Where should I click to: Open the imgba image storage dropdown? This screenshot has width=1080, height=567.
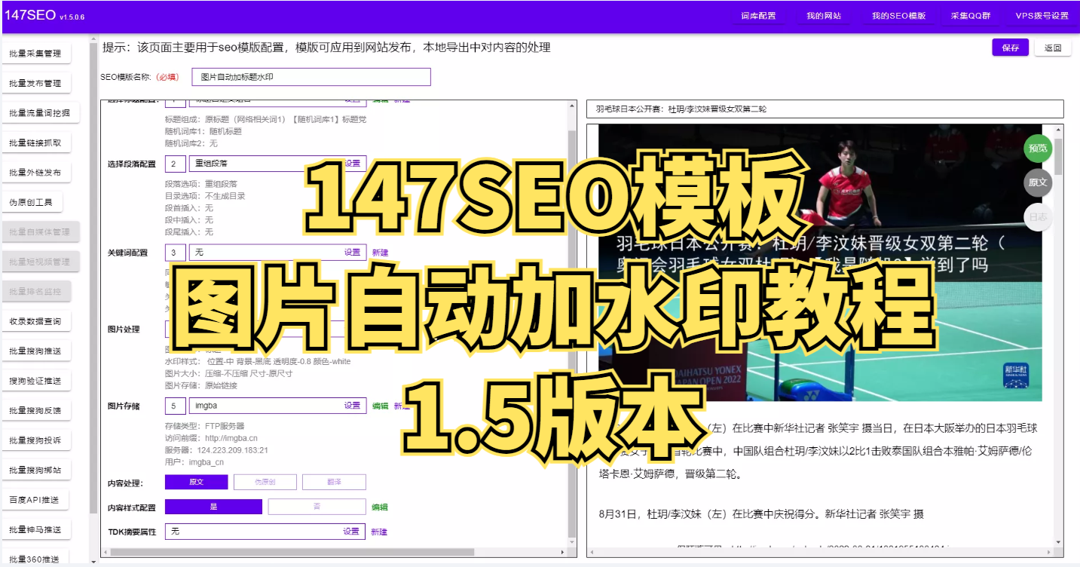point(277,406)
